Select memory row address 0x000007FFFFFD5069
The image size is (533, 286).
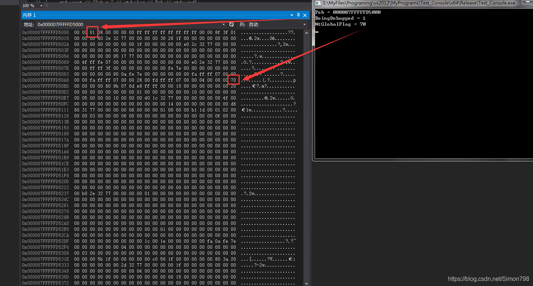pos(45,62)
